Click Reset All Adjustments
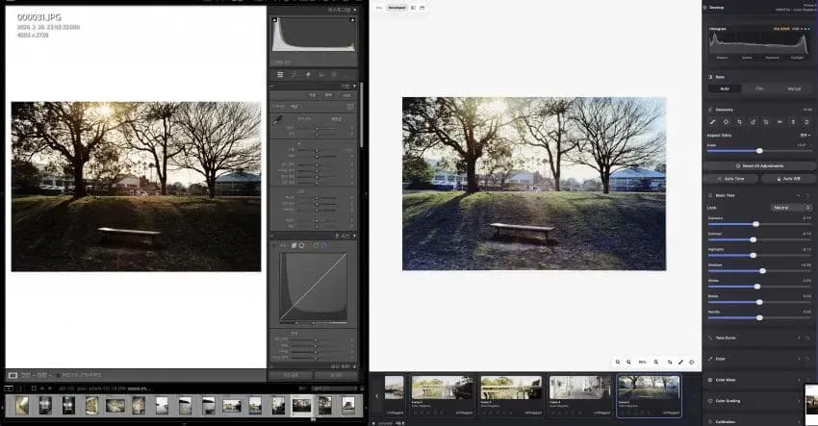The width and height of the screenshot is (818, 426). (759, 165)
